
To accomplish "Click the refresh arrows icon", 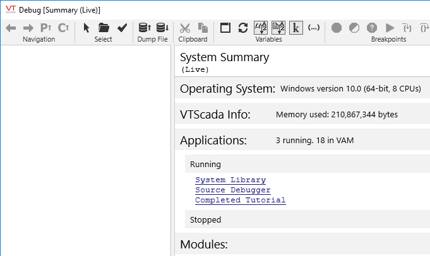I will (x=243, y=28).
